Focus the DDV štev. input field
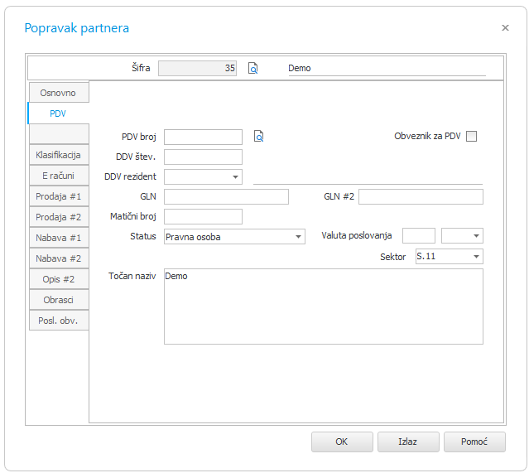This screenshot has height=473, width=529. click(203, 157)
